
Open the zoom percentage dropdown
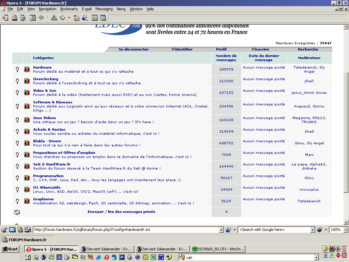tap(345, 230)
